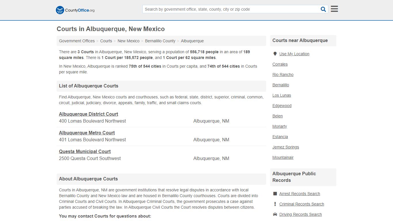This screenshot has width=393, height=221.
Task: Open the Bernalillo County breadcrumb
Action: (x=160, y=41)
